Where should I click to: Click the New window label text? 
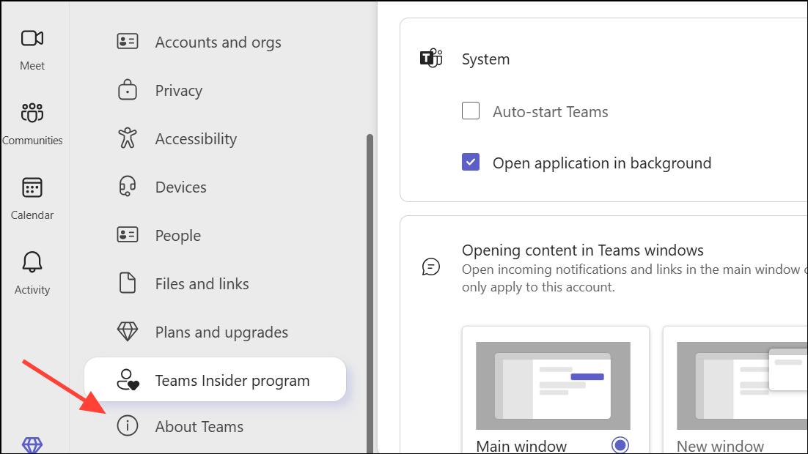tap(720, 446)
